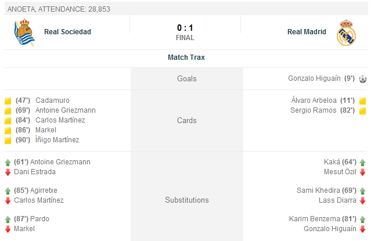Click Antoine Griezmann in the cards list
The height and width of the screenshot is (241, 371).
tap(65, 110)
